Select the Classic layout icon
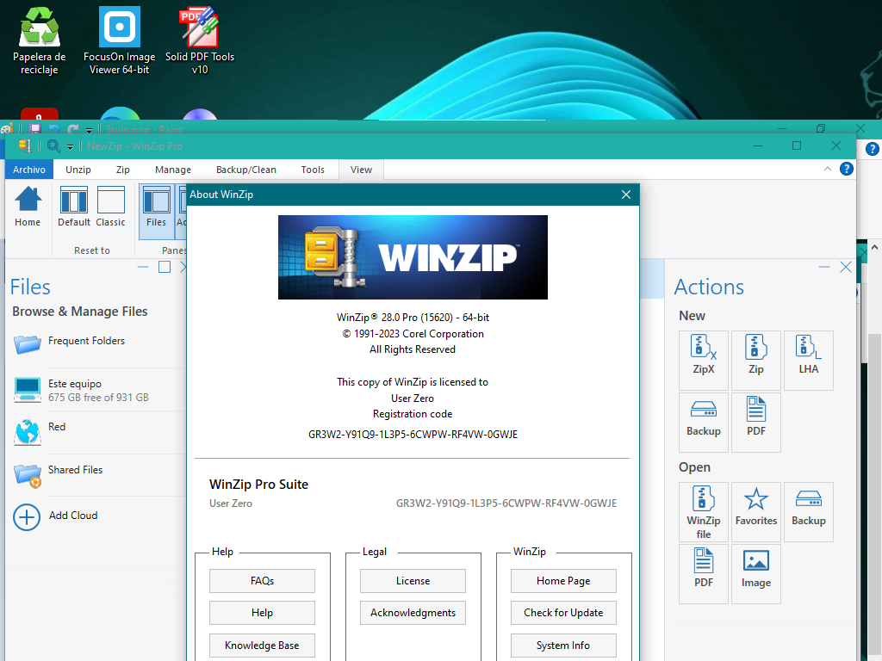 (110, 207)
